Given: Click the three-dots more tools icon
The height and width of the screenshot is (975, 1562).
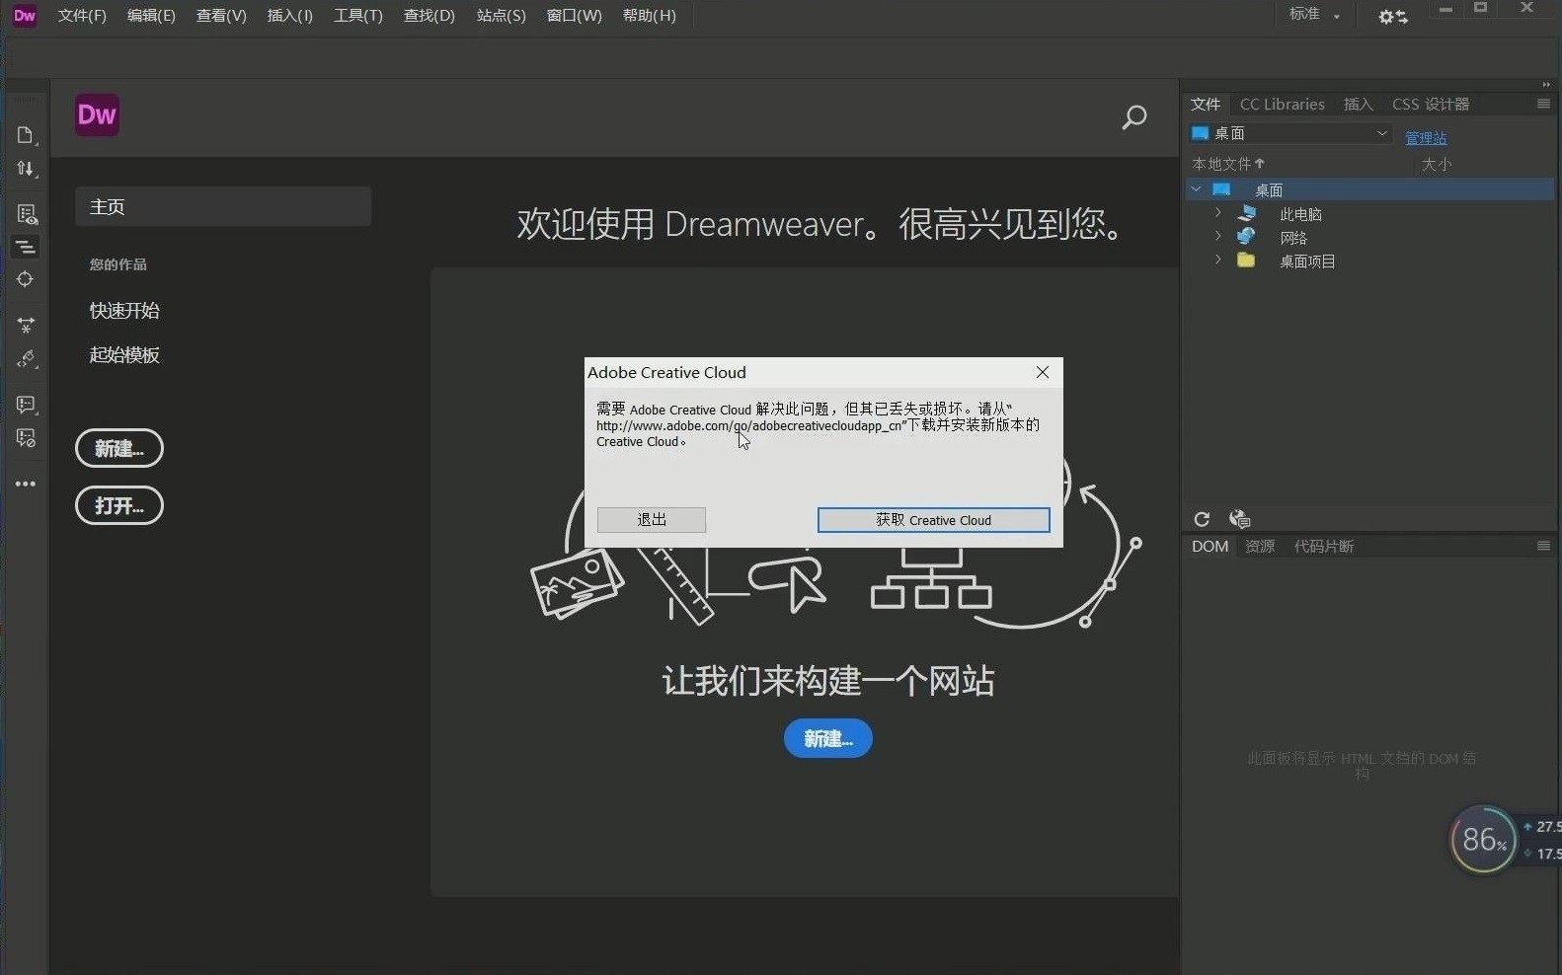Looking at the screenshot, I should [26, 484].
